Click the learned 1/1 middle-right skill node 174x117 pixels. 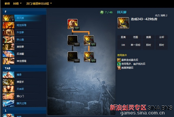[x=89, y=40]
